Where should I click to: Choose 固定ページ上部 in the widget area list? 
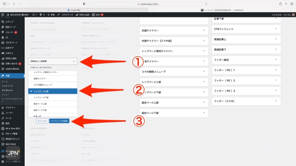(x=53, y=104)
